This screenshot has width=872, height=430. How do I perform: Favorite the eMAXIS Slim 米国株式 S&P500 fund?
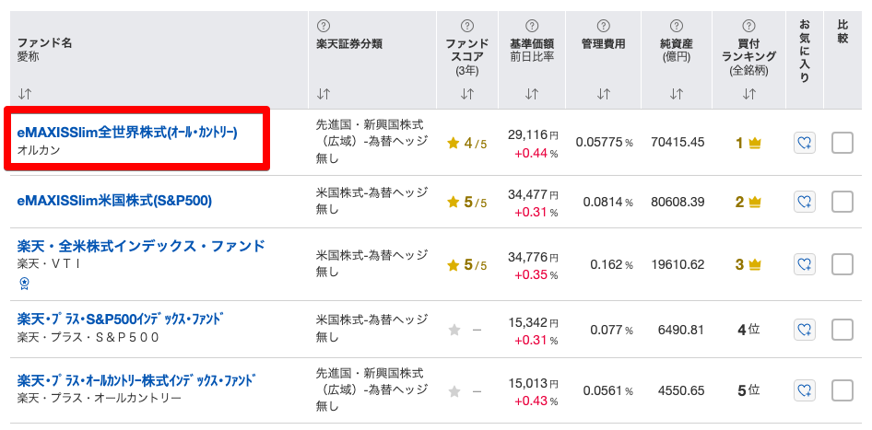coord(804,202)
